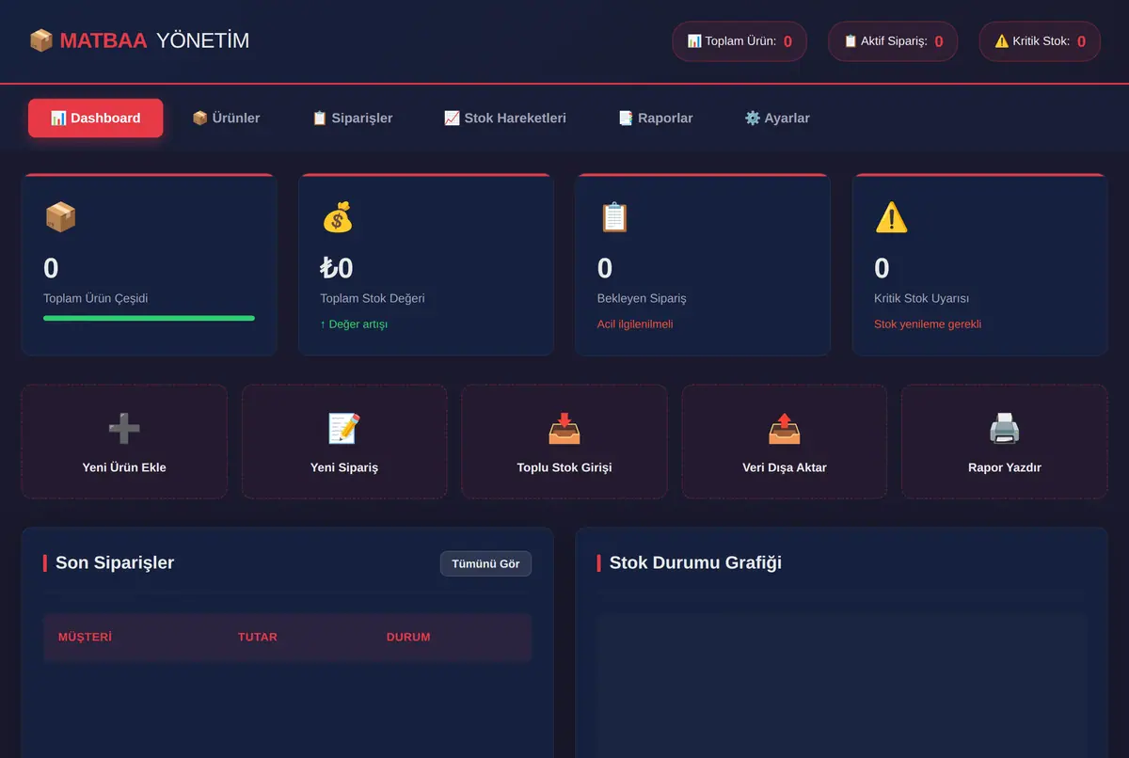Click the Kritik Stok counter badge in header

(x=1040, y=41)
